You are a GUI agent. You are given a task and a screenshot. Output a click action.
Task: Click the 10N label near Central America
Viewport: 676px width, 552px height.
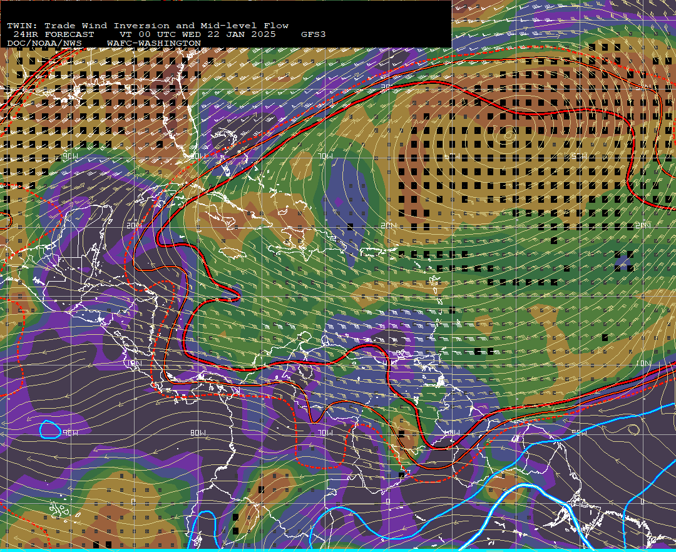click(x=134, y=363)
